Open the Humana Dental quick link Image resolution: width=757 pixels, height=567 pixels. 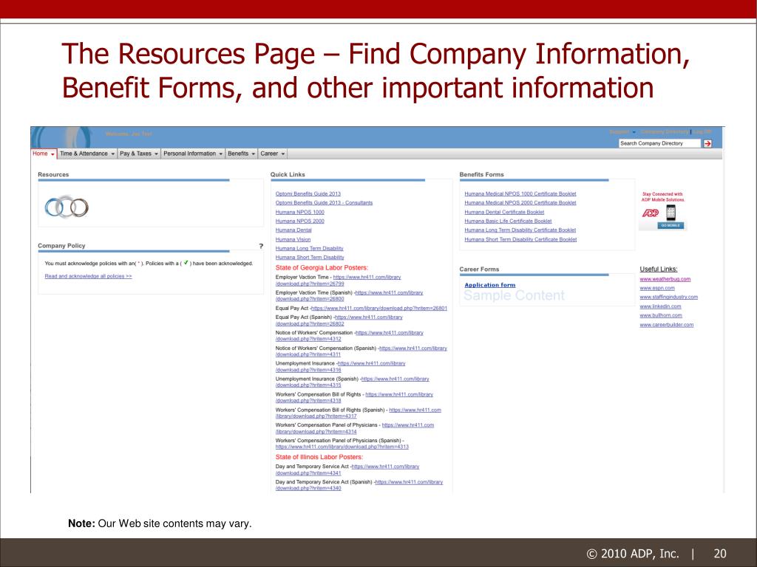coord(293,230)
